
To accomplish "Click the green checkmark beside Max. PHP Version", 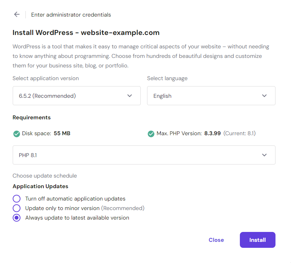I will pyautogui.click(x=151, y=134).
